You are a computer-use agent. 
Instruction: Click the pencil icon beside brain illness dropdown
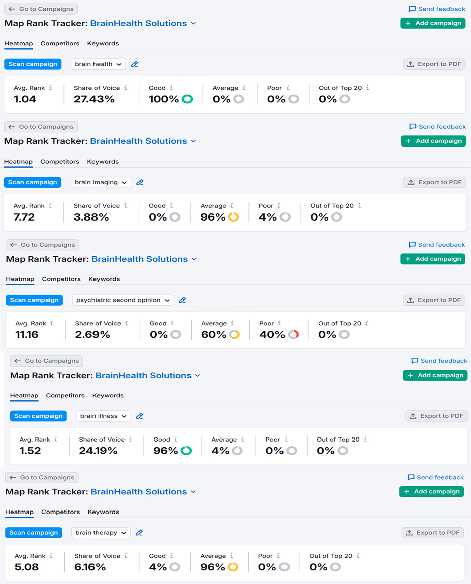tap(140, 416)
